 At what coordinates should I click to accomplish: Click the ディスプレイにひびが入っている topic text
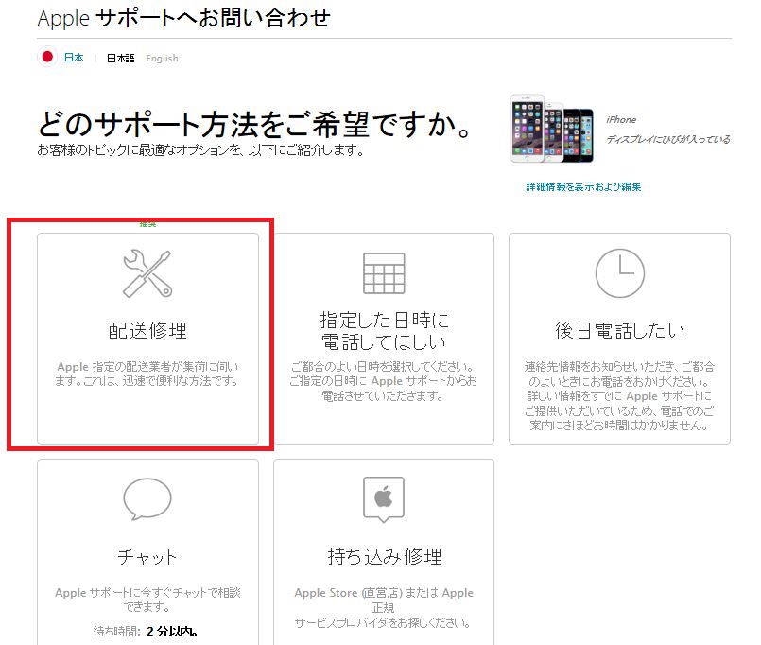coord(668,139)
